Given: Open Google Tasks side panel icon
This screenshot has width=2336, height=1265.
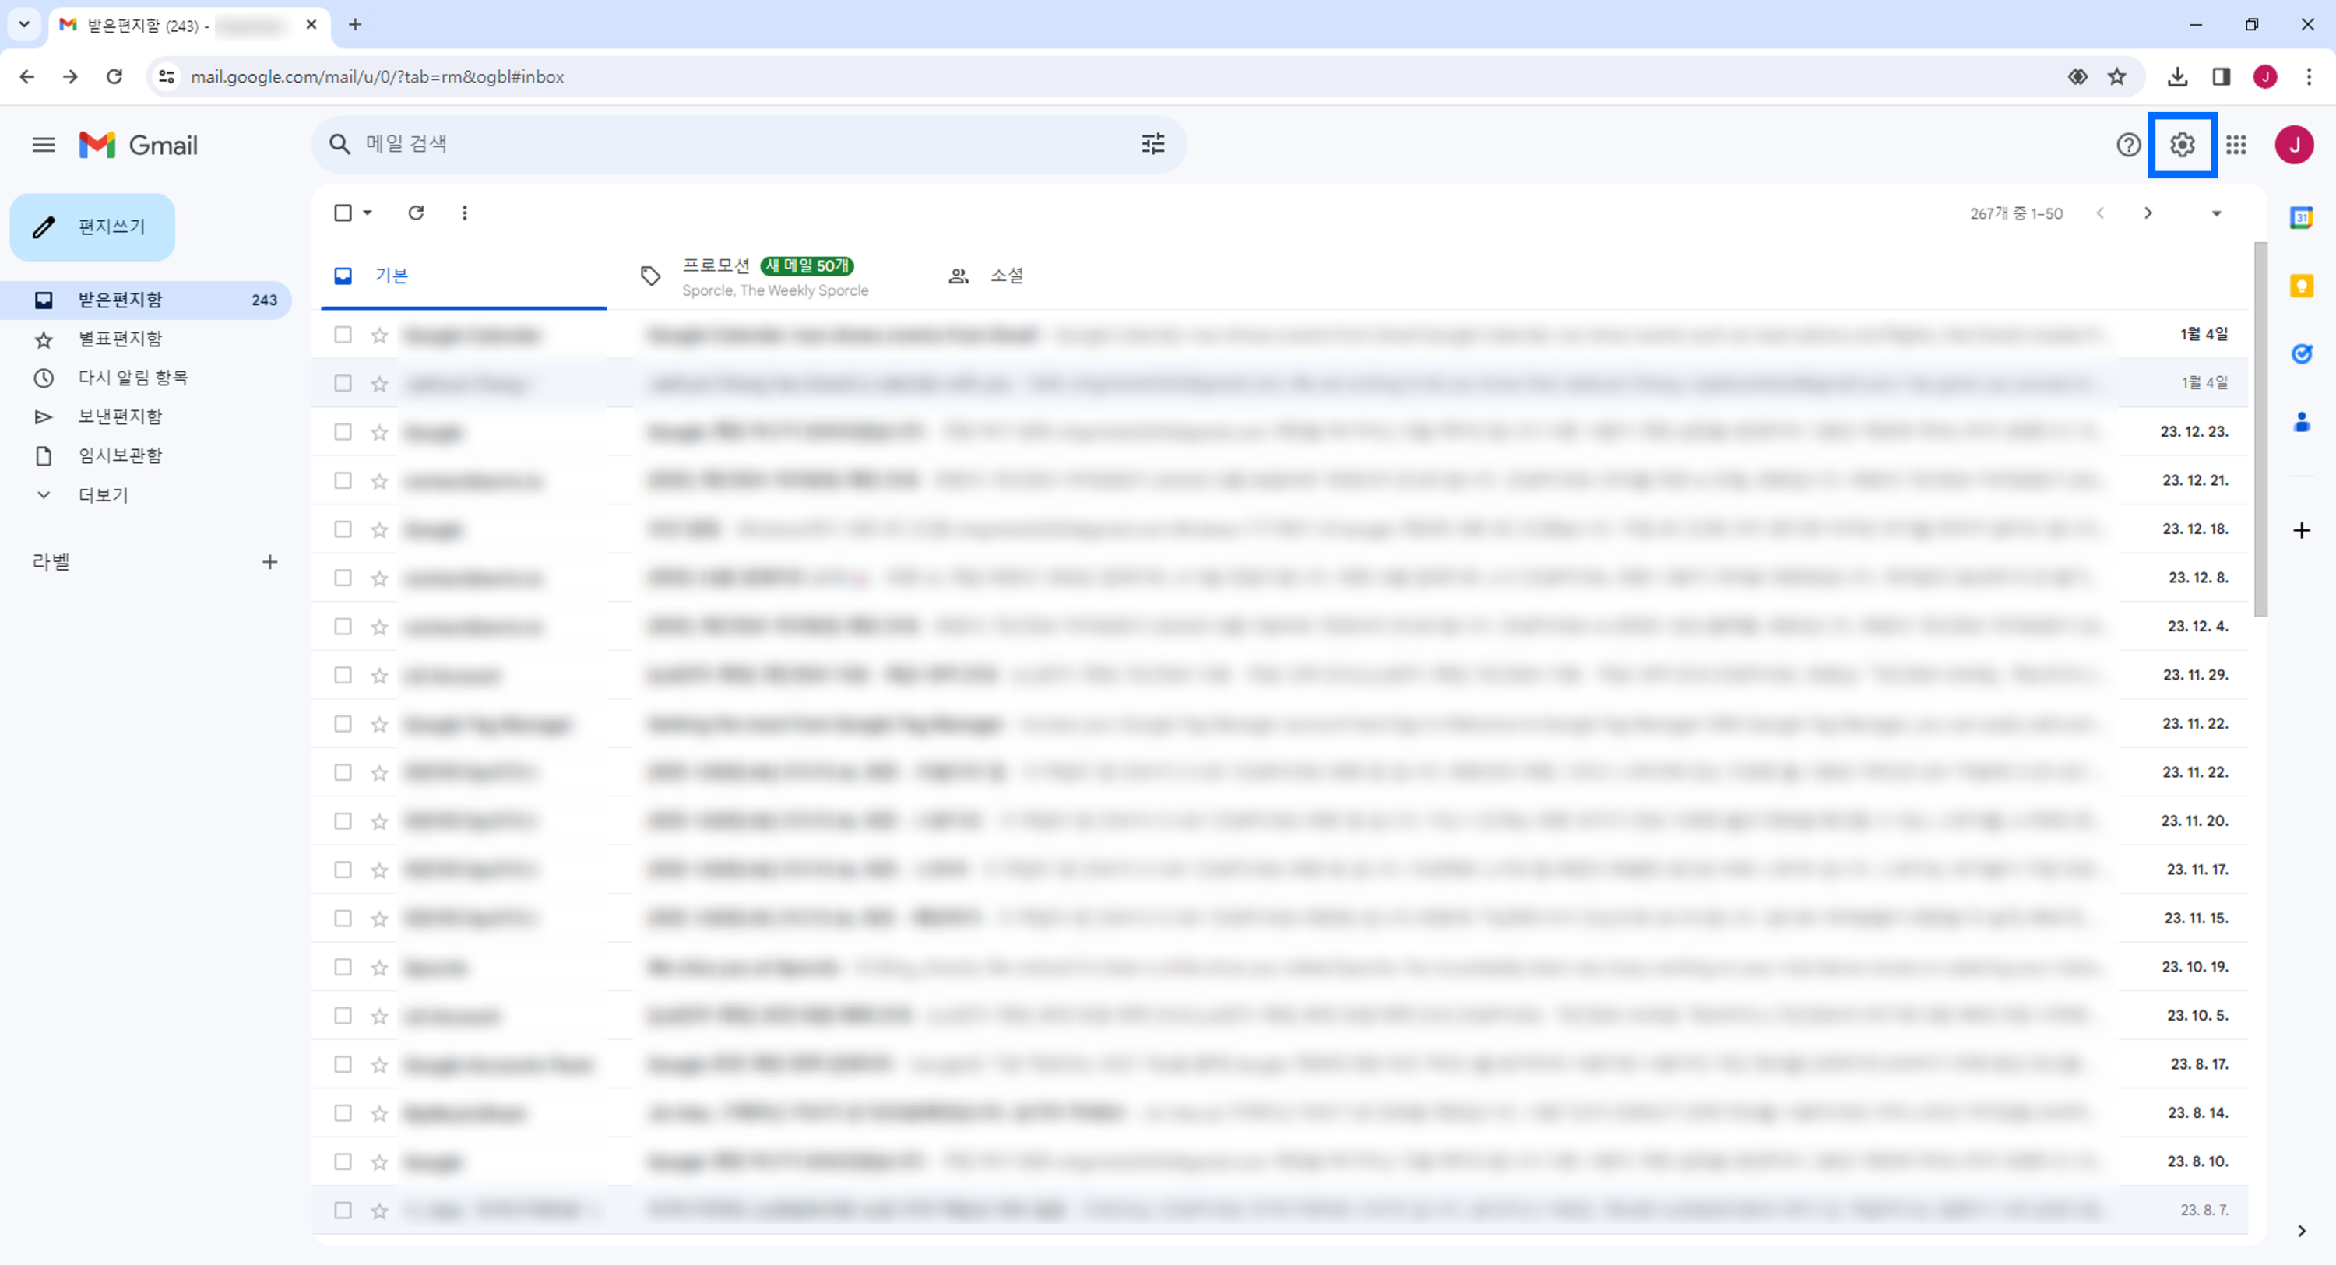Looking at the screenshot, I should pos(2301,353).
